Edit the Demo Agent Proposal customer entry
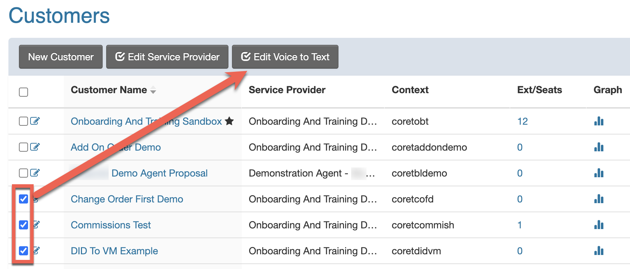 pyautogui.click(x=35, y=173)
